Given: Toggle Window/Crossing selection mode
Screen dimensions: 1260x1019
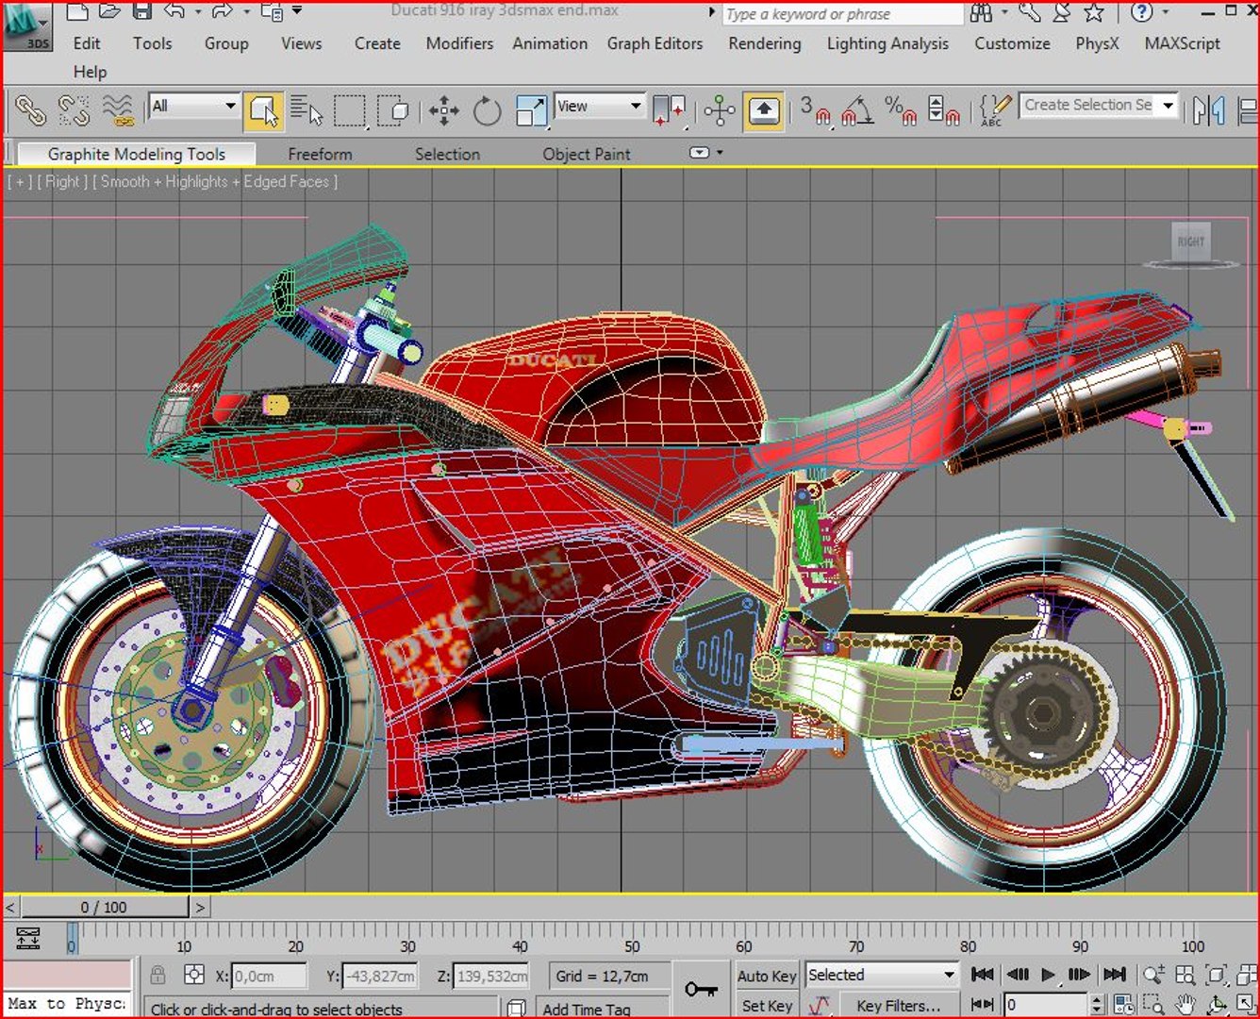Looking at the screenshot, I should pyautogui.click(x=392, y=111).
